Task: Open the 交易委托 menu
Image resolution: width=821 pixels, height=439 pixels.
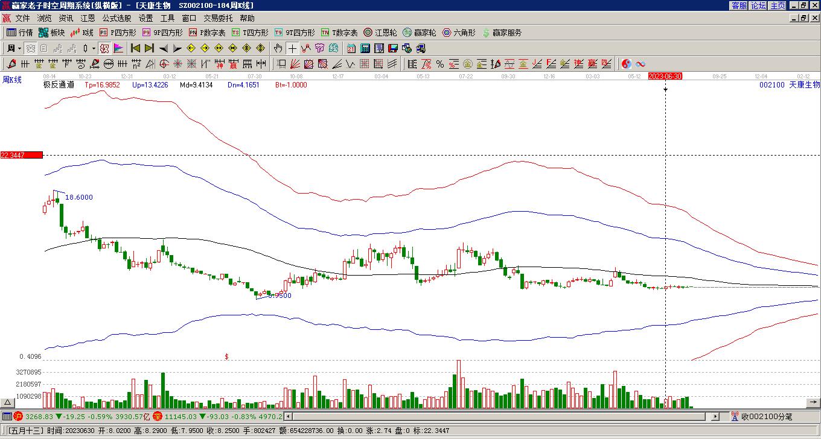Action: point(218,19)
